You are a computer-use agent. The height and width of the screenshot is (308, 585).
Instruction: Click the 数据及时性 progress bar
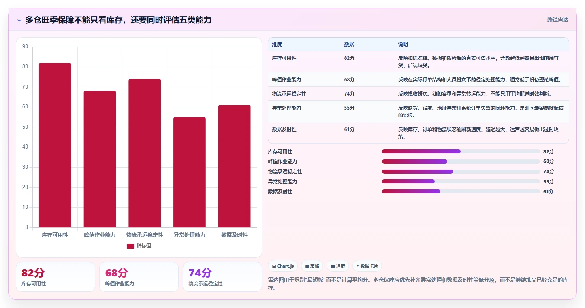click(461, 191)
